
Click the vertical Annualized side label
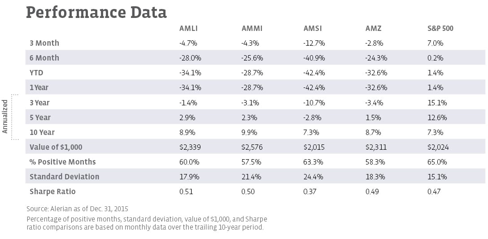(5, 117)
